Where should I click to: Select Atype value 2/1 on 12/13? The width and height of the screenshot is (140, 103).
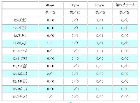tap(51, 74)
